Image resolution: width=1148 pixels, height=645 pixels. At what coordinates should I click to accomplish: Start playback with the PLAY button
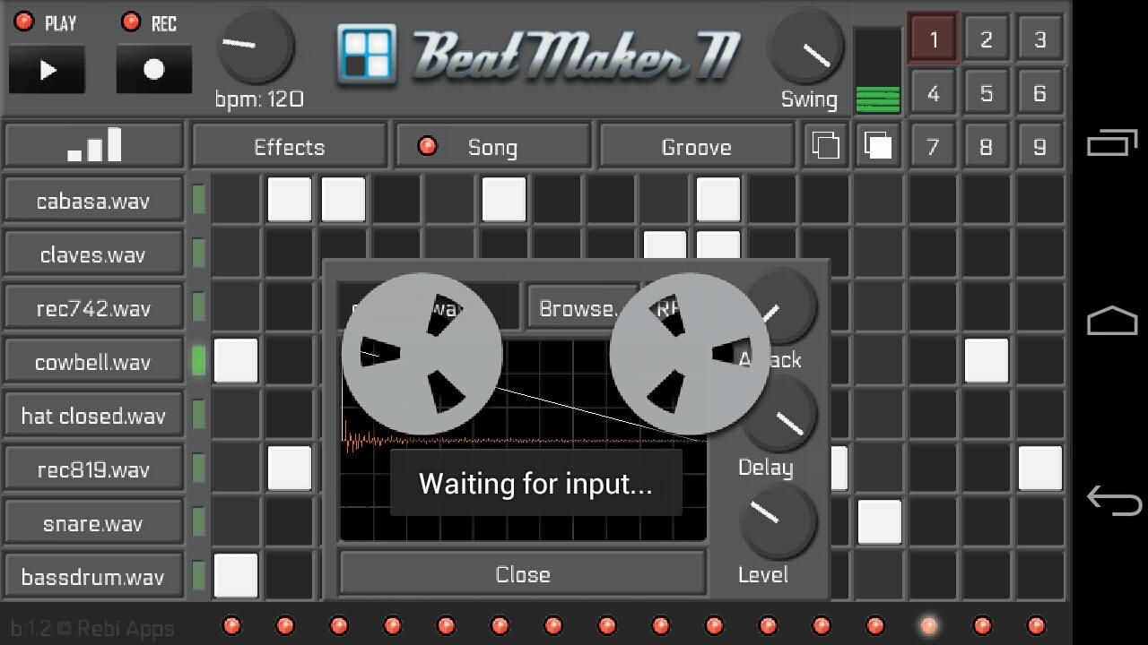(x=47, y=69)
